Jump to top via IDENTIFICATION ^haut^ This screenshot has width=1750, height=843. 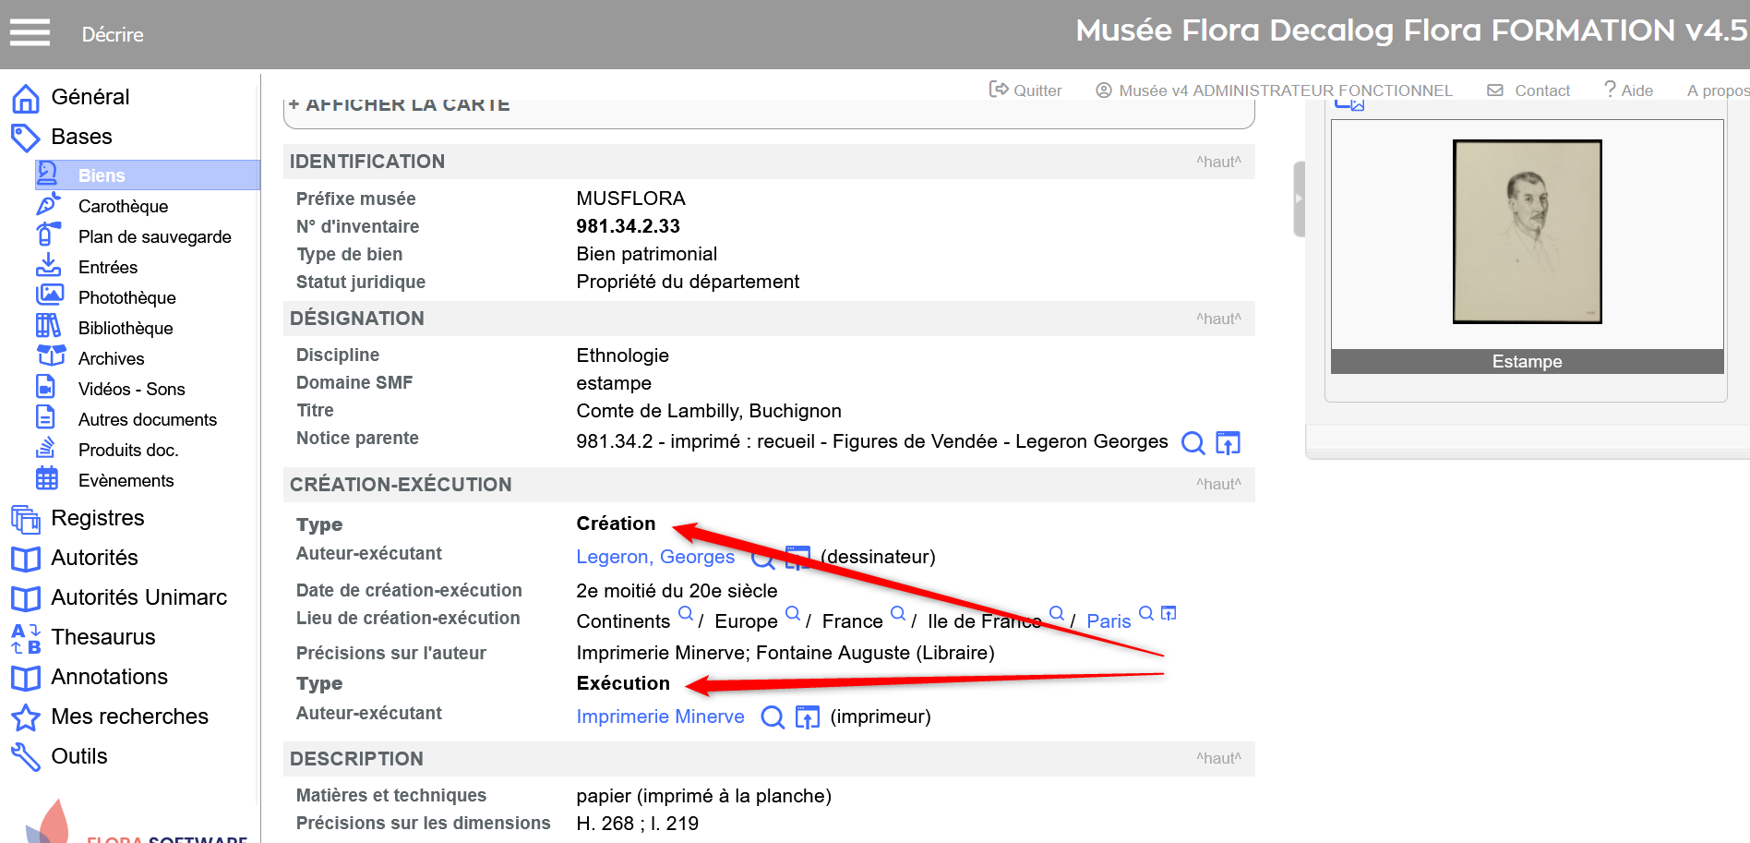tap(1217, 162)
